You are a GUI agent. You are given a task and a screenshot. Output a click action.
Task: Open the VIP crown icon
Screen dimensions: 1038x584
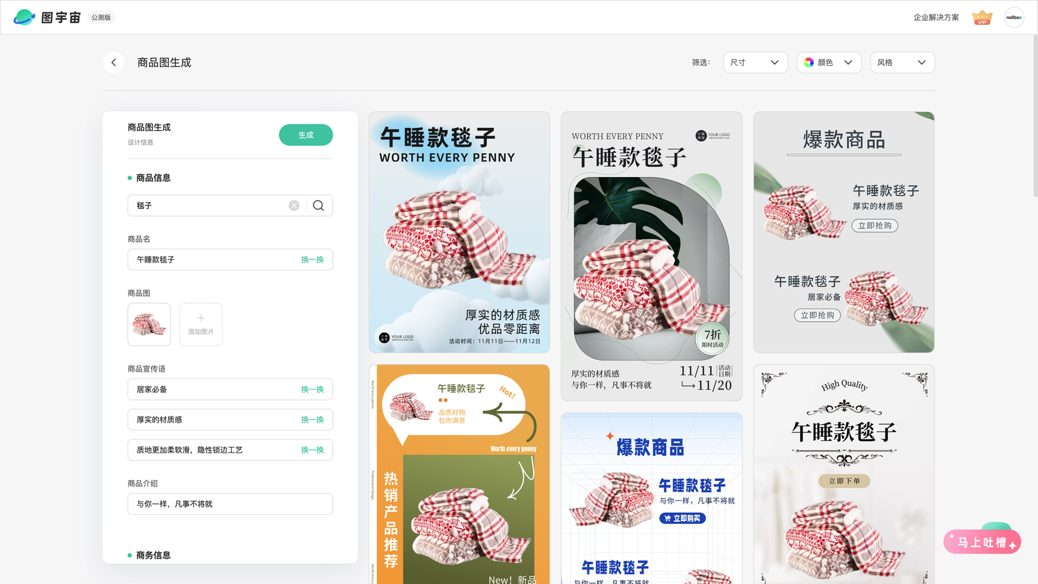point(982,17)
